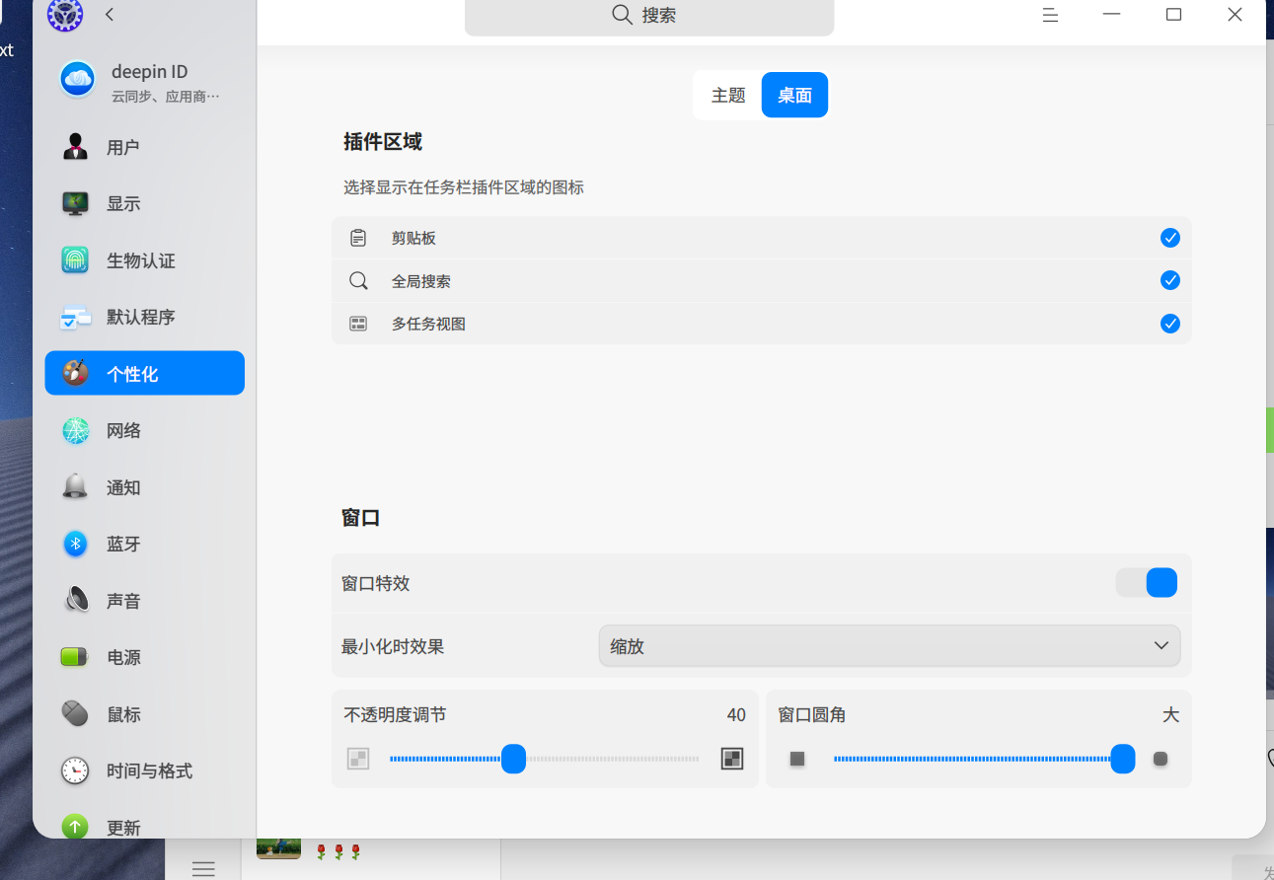This screenshot has width=1274, height=880.
Task: Click the 全局搜索 magnifier icon
Action: coord(358,281)
